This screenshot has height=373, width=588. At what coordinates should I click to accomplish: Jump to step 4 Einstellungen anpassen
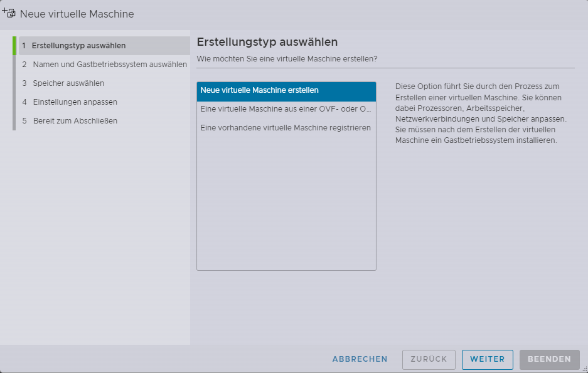75,102
